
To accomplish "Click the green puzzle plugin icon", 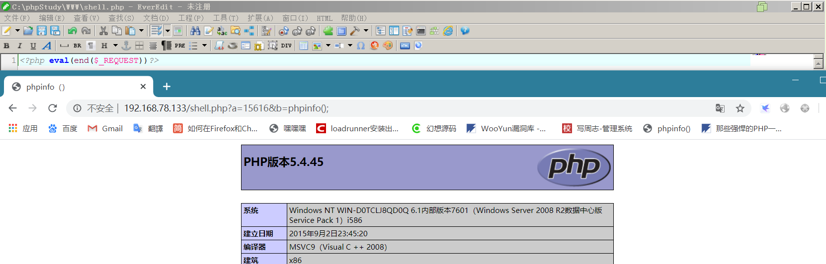I will pos(328,31).
